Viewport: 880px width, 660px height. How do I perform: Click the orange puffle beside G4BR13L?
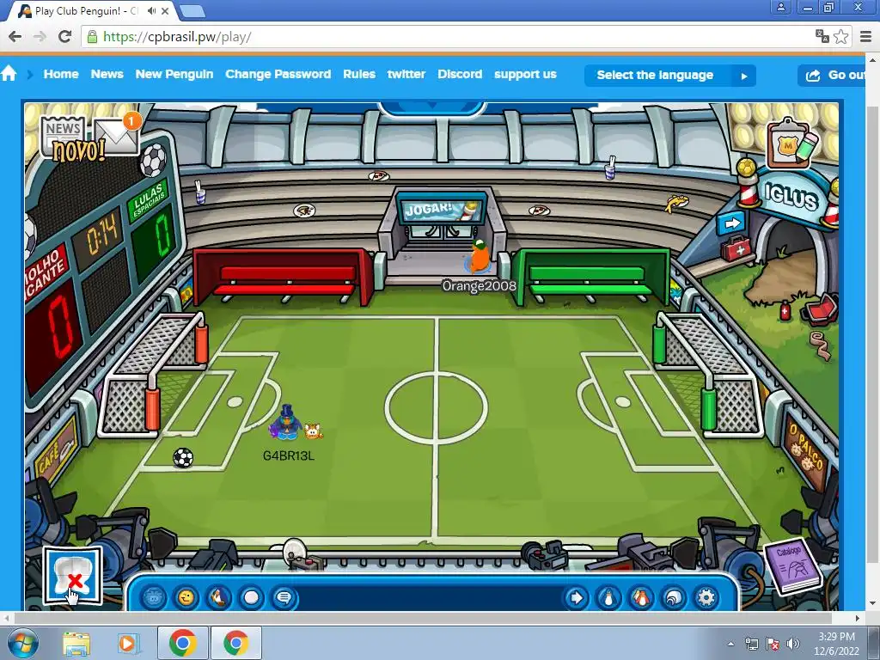[313, 431]
